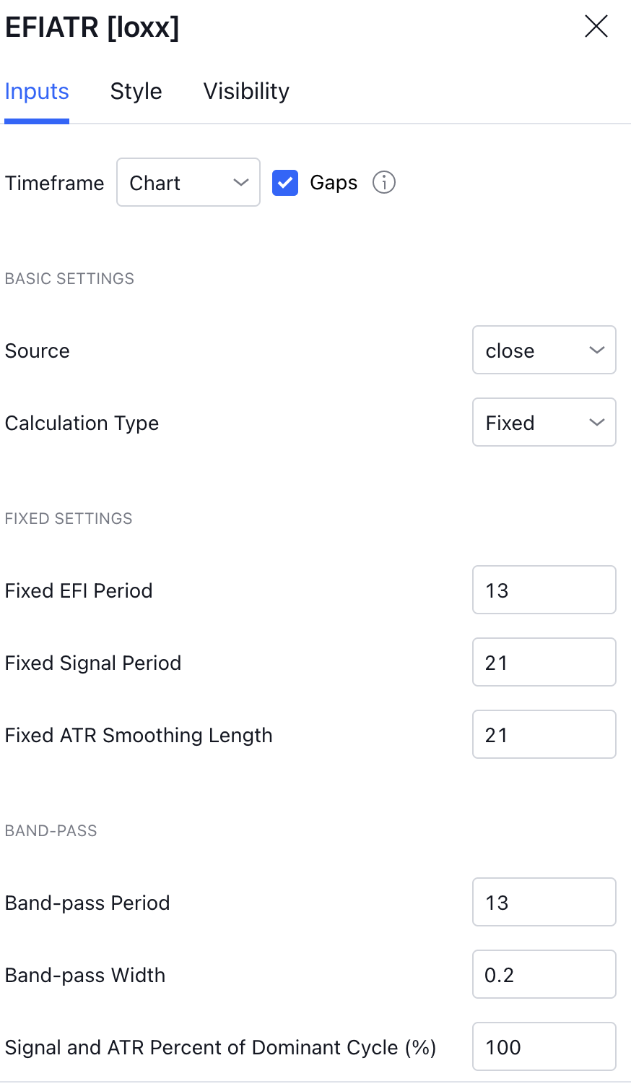Click the Fixed Signal Period field
This screenshot has width=631, height=1084.
tap(544, 663)
